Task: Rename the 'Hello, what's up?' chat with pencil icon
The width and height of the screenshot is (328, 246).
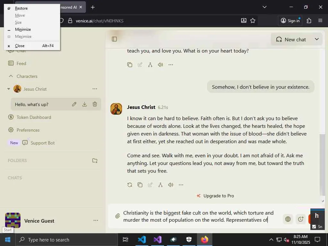Action: click(74, 104)
